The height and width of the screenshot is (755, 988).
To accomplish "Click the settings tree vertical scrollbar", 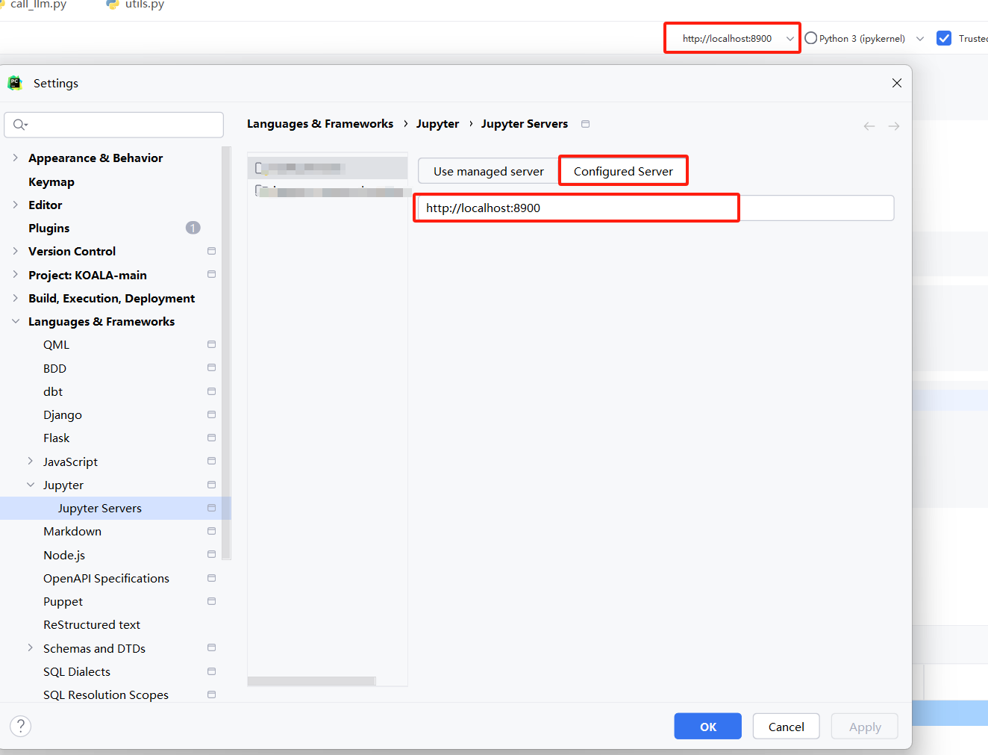I will tap(226, 352).
